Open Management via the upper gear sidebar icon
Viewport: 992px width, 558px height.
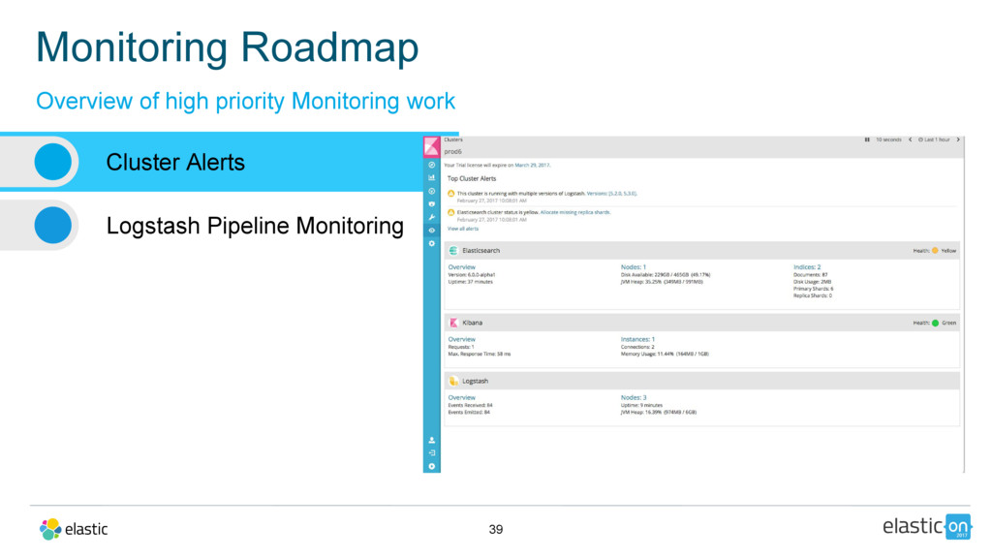coord(431,243)
